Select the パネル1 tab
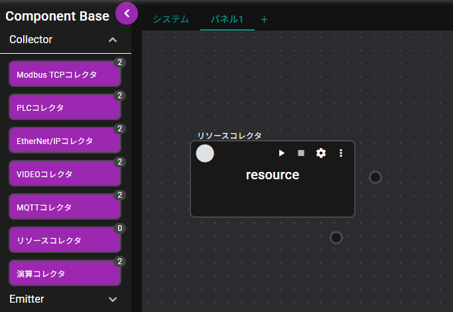453x312 pixels. (227, 19)
